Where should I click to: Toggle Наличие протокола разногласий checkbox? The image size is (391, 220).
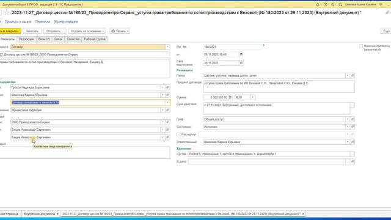[x=361, y=46]
